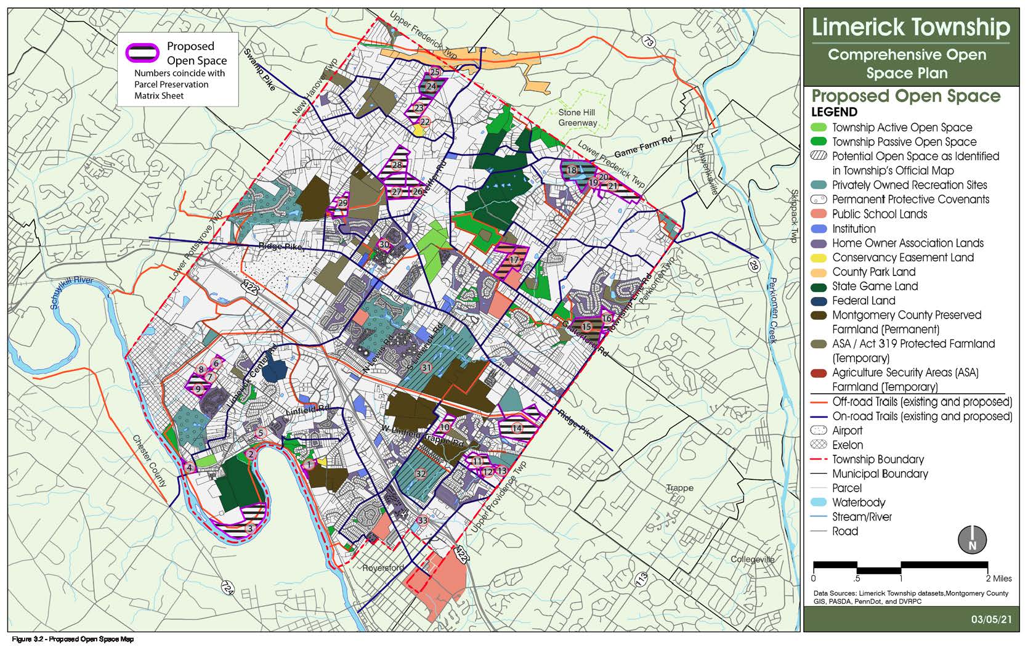Click the Limerick Township title banner
The image size is (1028, 650).
click(911, 27)
